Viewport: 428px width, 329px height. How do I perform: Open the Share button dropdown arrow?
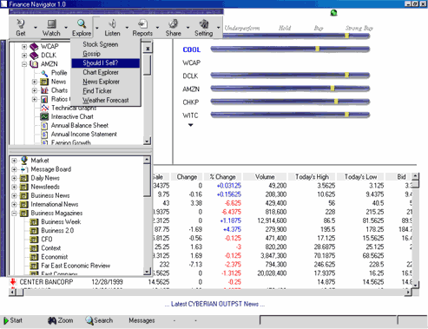click(x=188, y=28)
